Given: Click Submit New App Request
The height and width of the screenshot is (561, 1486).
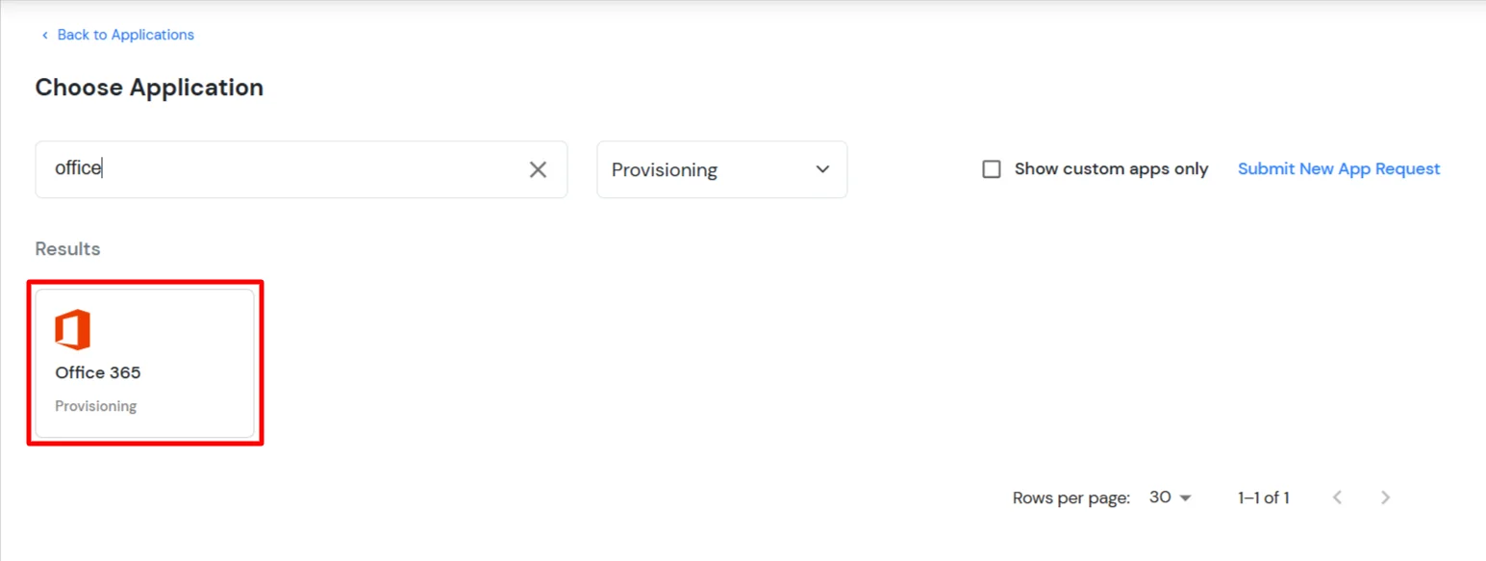Looking at the screenshot, I should pyautogui.click(x=1339, y=168).
